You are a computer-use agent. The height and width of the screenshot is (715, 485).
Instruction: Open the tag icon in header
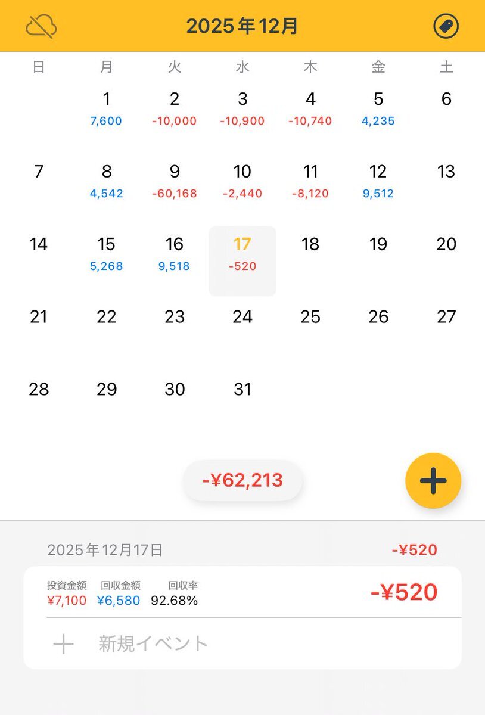coord(446,26)
